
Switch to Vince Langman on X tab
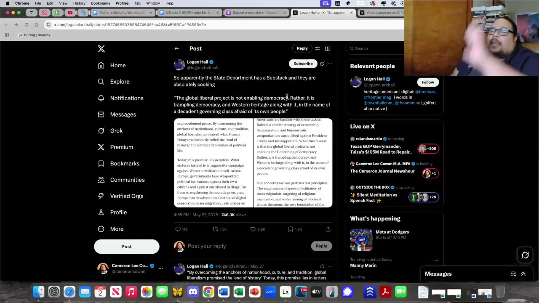point(381,13)
